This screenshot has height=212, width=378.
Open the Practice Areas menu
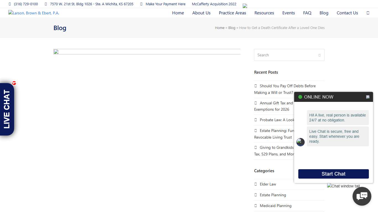pyautogui.click(x=232, y=13)
